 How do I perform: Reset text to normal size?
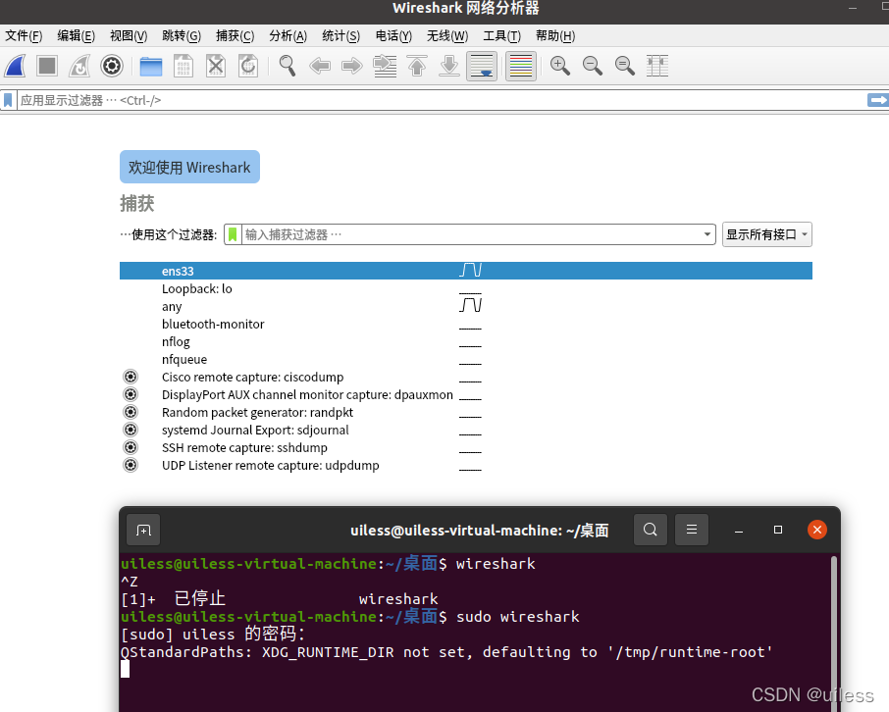625,67
